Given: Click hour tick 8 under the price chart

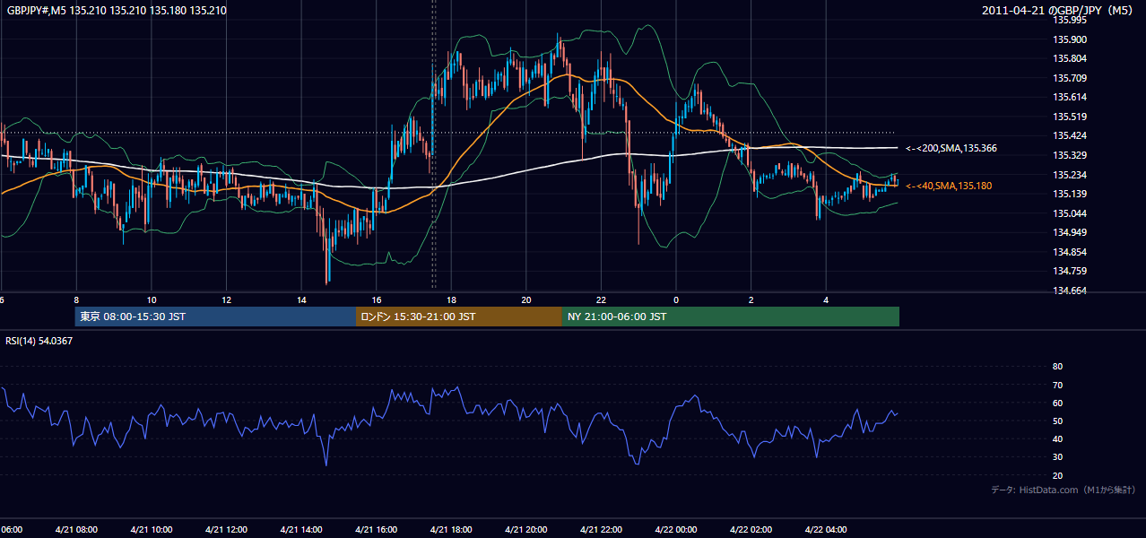Looking at the screenshot, I should [x=77, y=299].
